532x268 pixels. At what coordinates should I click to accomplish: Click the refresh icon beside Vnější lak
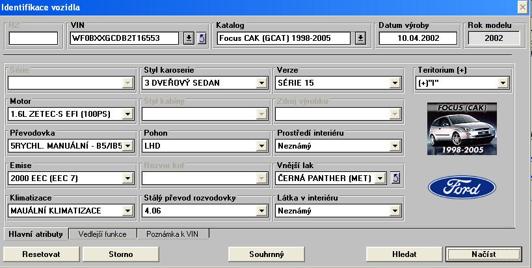395,178
